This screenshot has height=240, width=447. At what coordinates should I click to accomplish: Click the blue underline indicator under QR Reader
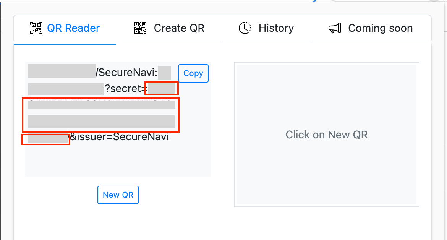(65, 44)
